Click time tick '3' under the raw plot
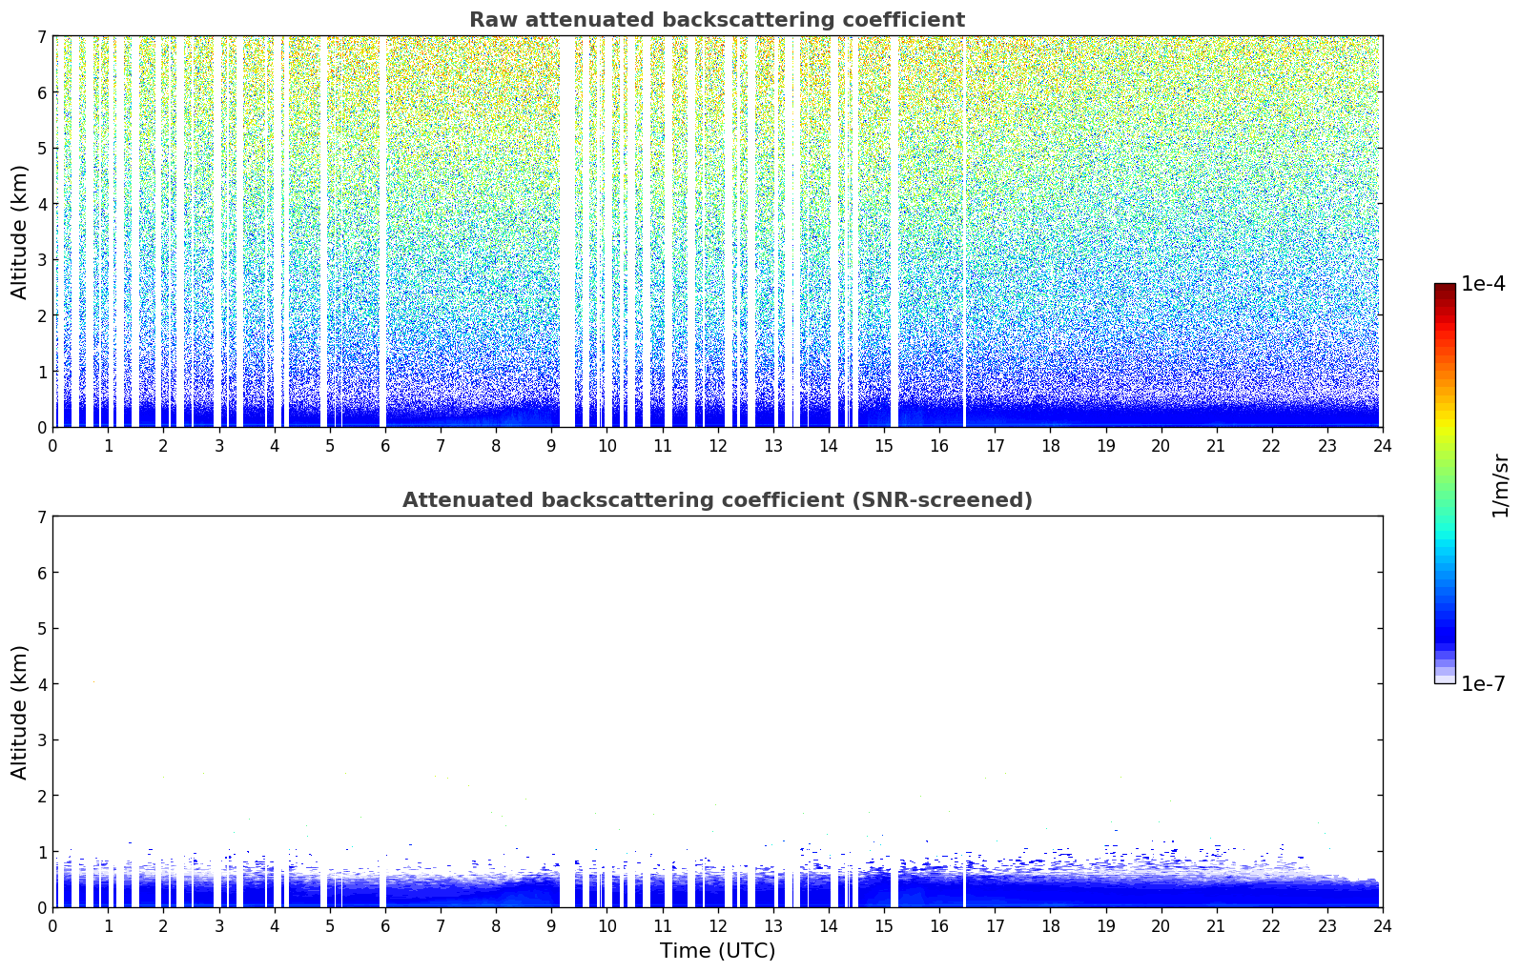 [218, 445]
